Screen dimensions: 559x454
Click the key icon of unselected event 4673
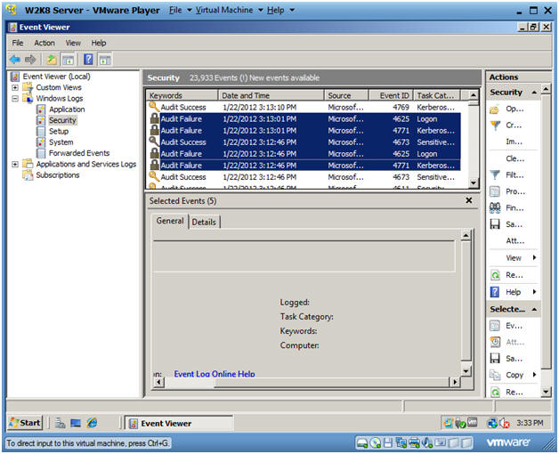[x=154, y=176]
